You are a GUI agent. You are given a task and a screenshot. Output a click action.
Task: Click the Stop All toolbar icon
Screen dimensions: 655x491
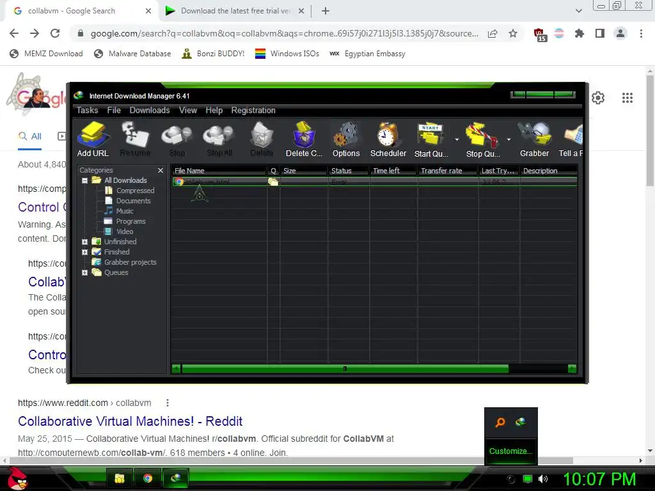click(x=219, y=139)
